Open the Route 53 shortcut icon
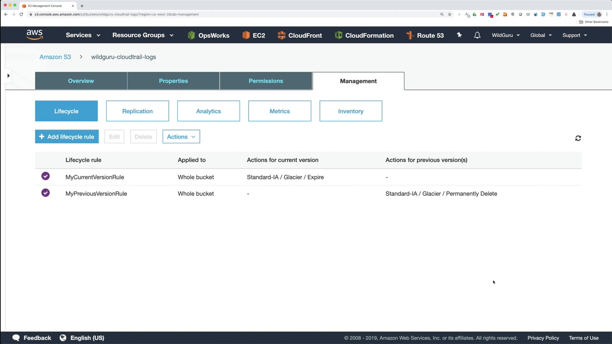The height and width of the screenshot is (344, 612). coord(410,35)
